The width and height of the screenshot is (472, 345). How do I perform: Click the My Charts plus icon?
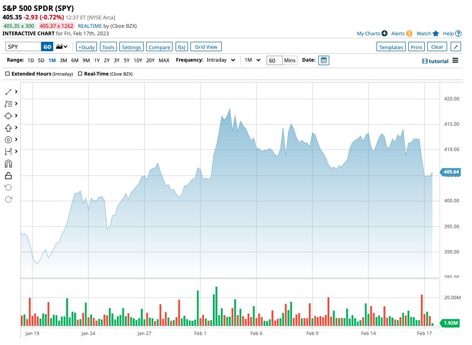coord(384,33)
